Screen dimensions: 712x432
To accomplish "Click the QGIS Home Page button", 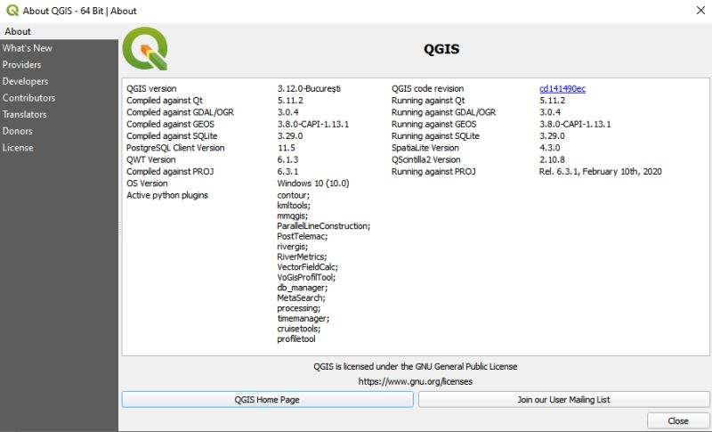I will point(268,400).
